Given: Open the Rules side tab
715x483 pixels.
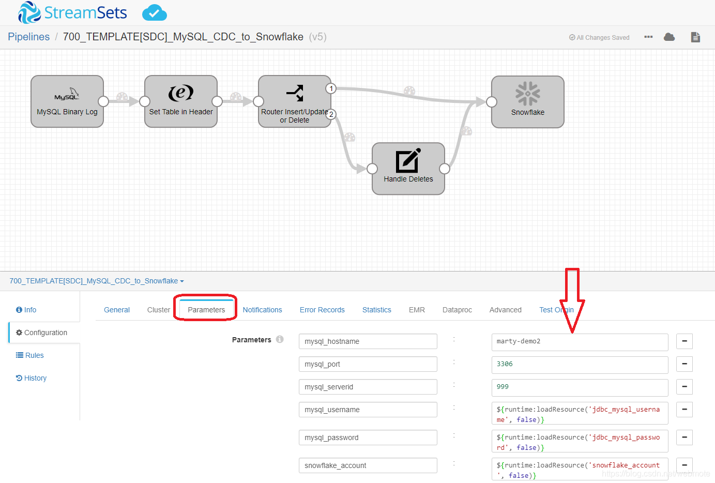Looking at the screenshot, I should 30,355.
